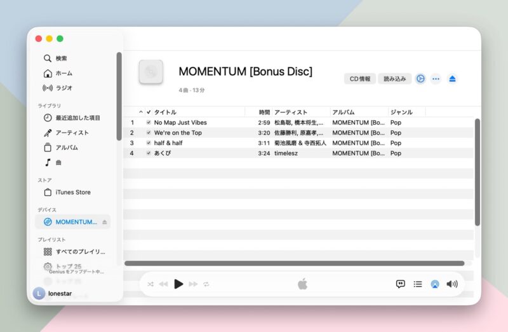Open the lonestar account profile

point(53,293)
